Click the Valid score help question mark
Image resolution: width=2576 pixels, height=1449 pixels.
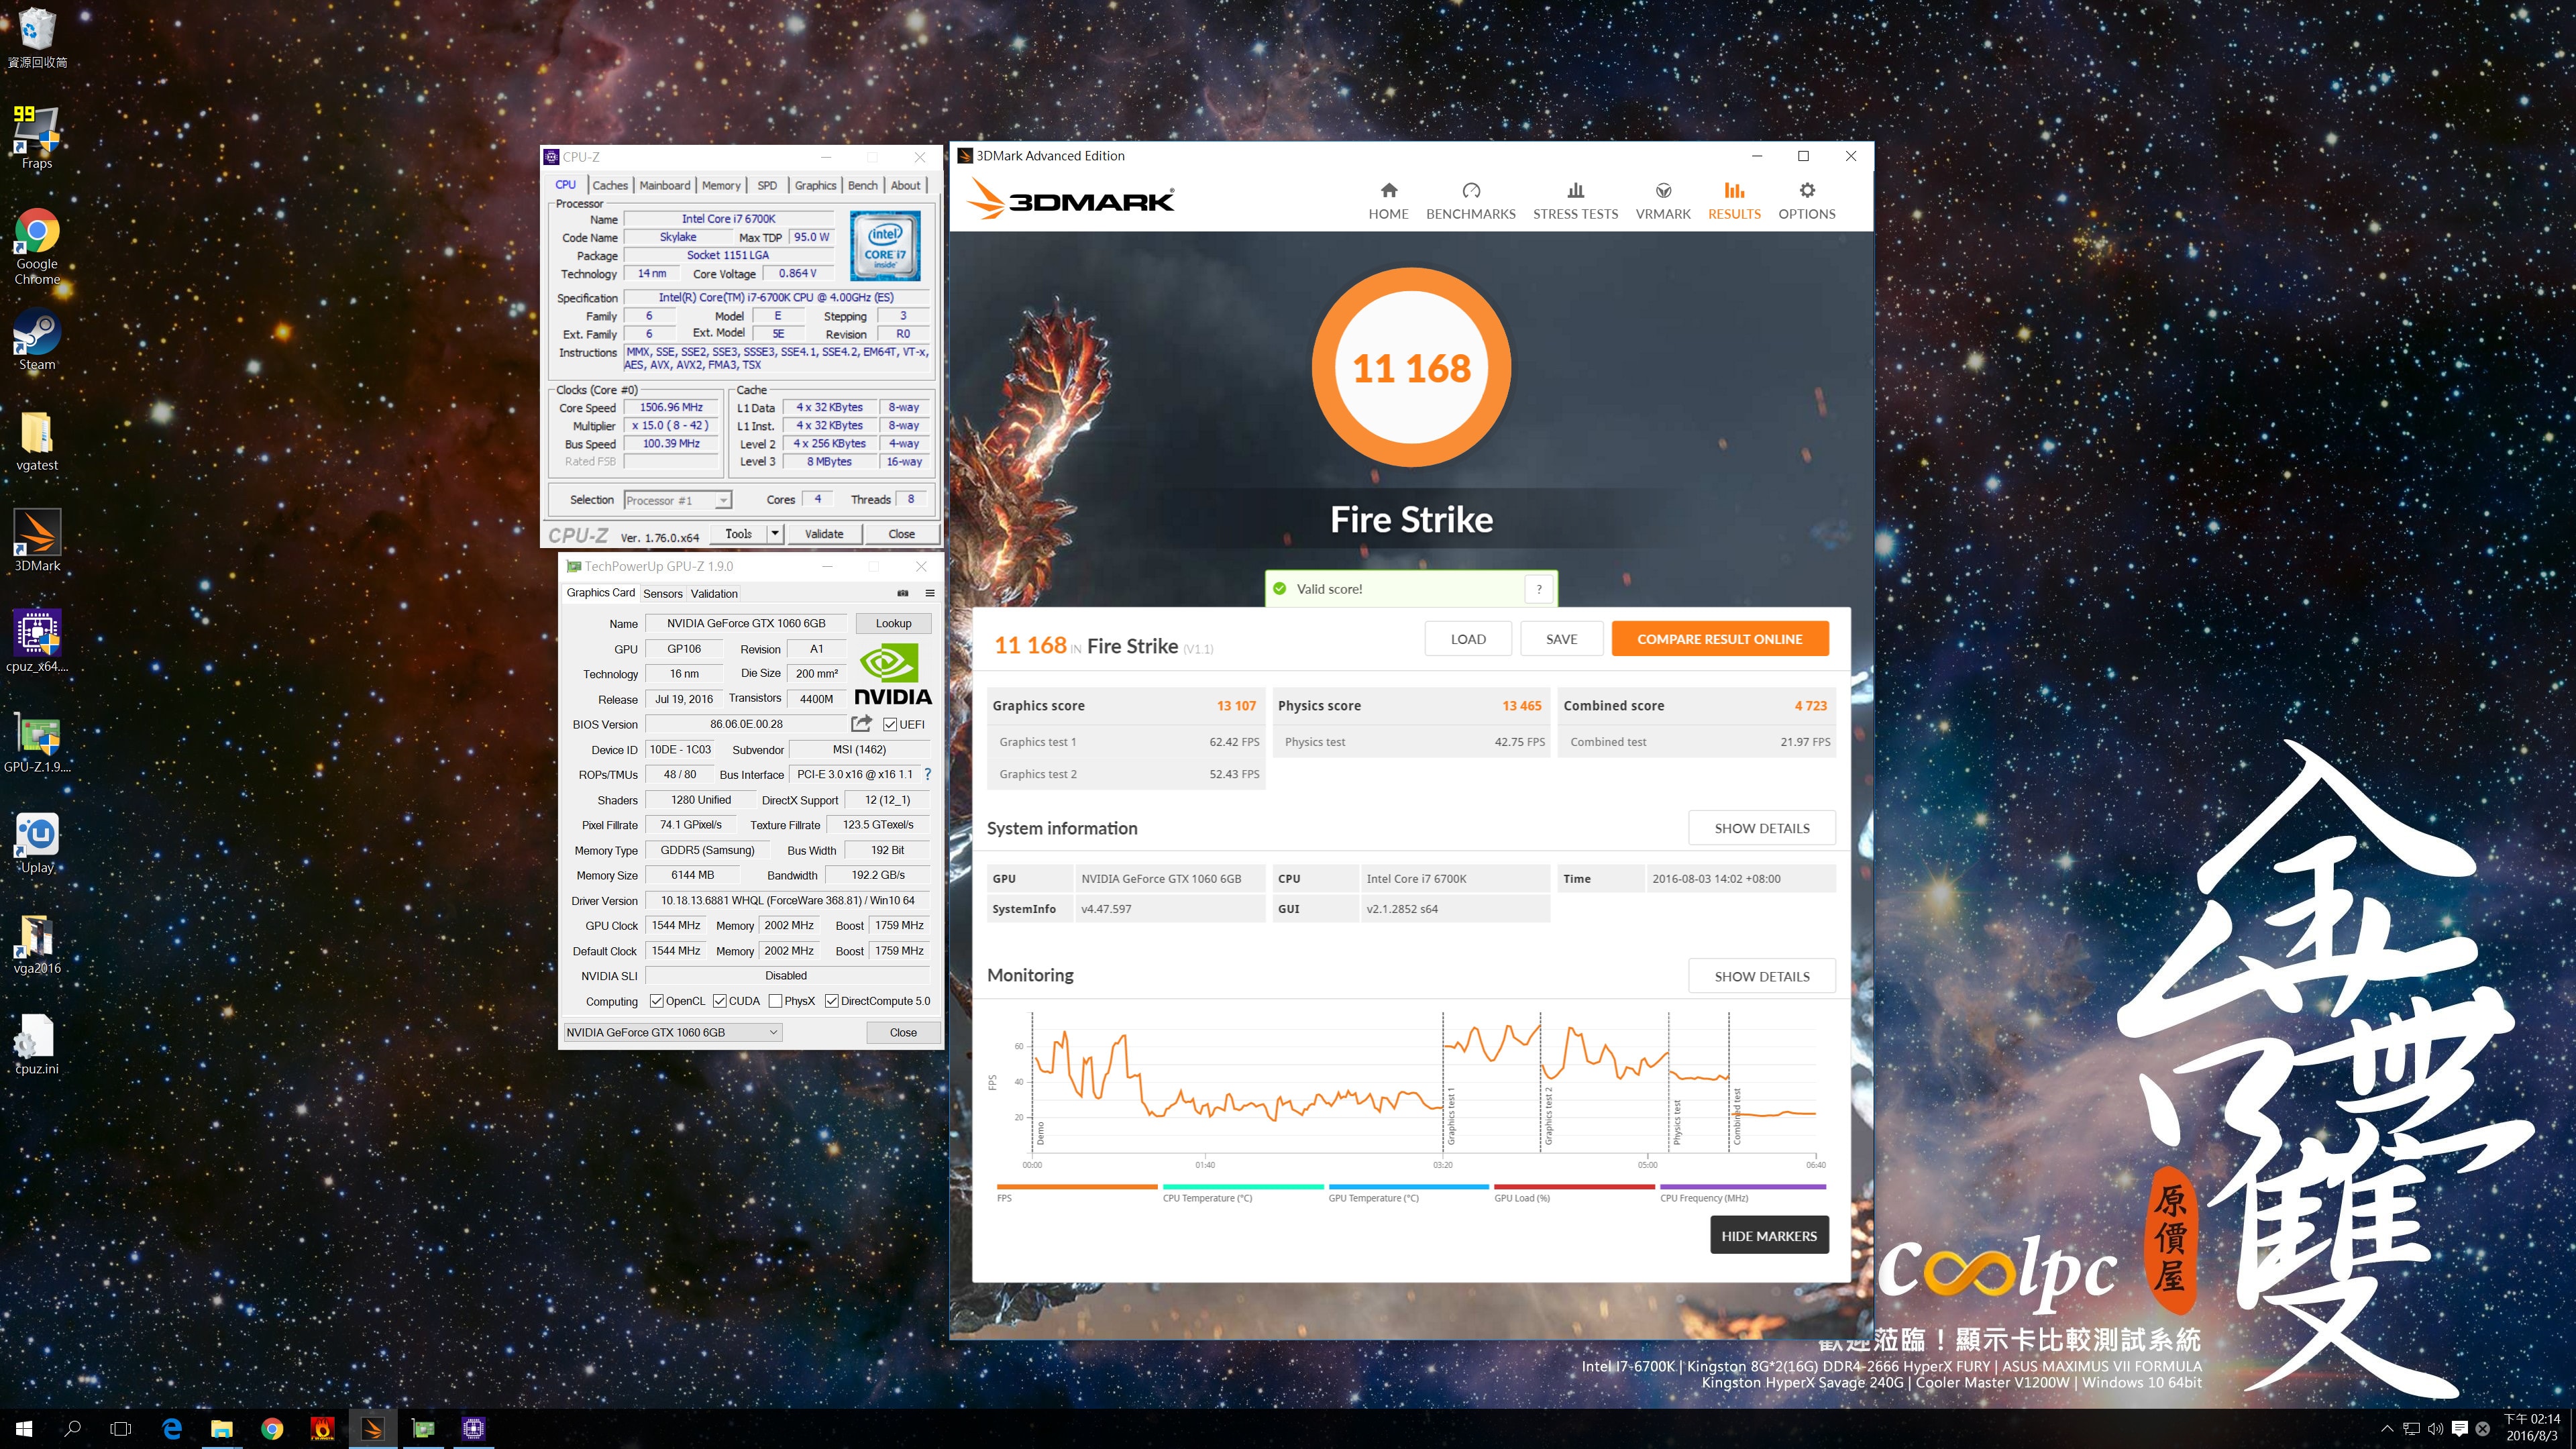point(1539,589)
